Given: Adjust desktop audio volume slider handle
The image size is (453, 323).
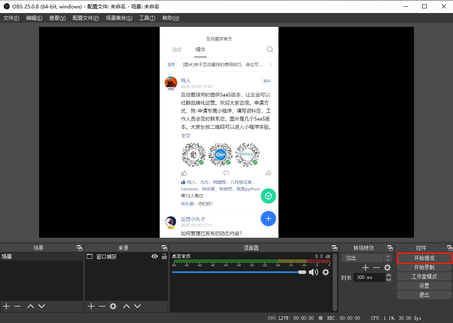Looking at the screenshot, I should coord(302,272).
